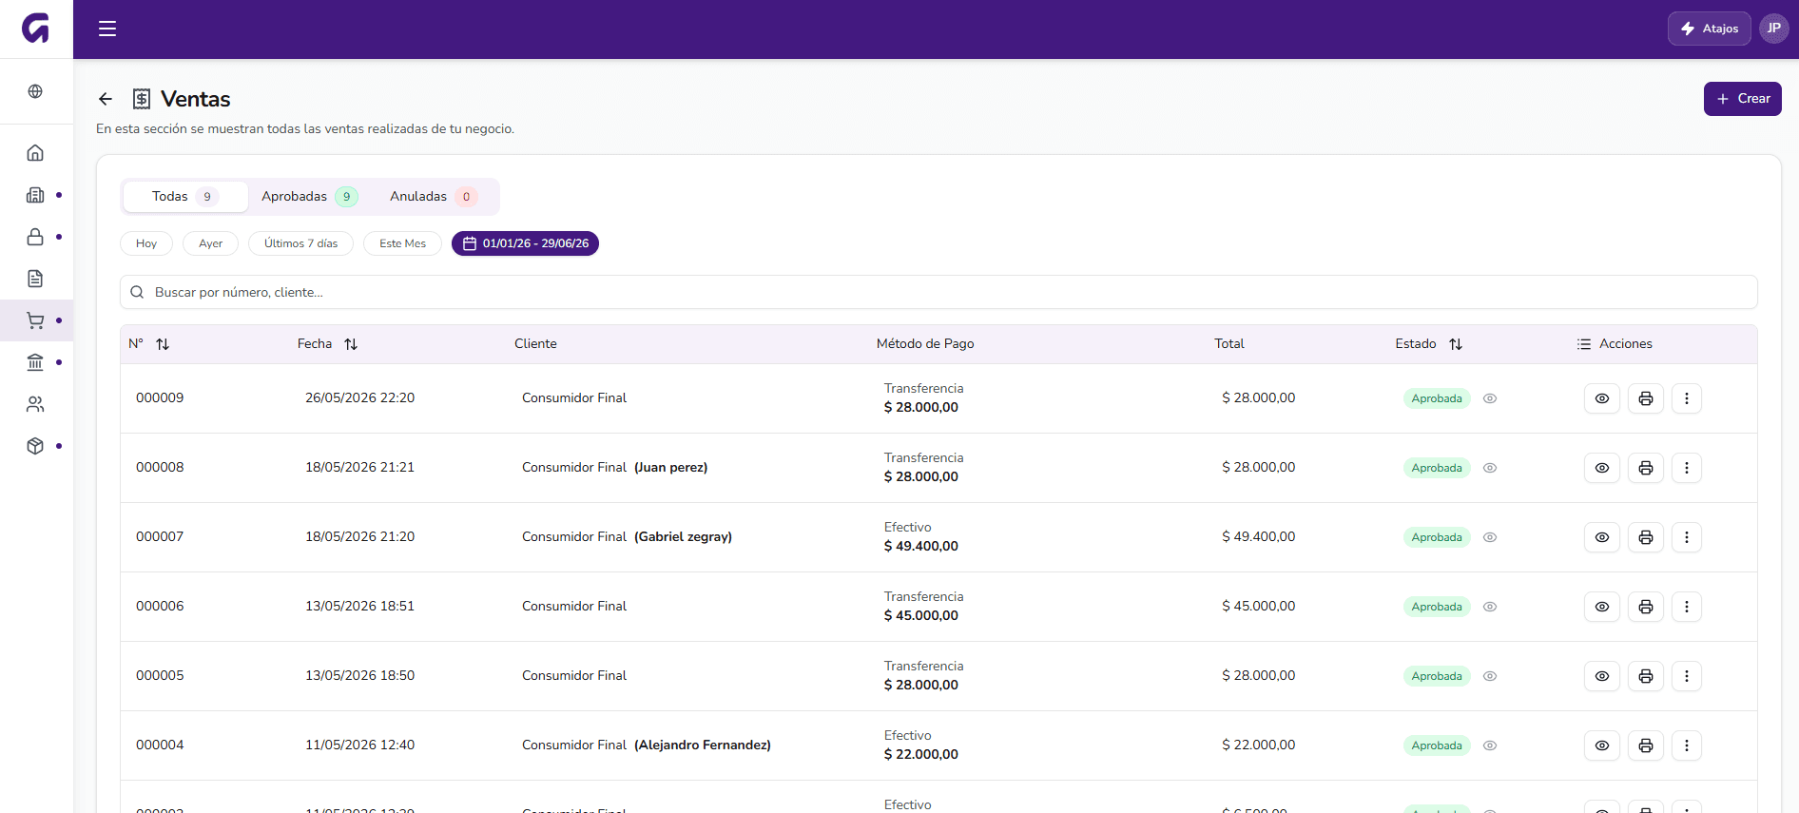
Task: Click the home icon in sidebar
Action: 35,153
